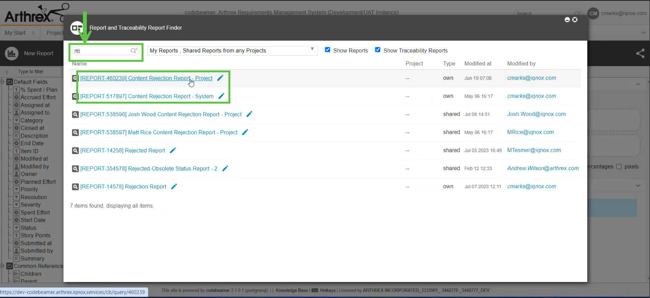Click edit pencil for Rejected-Obsolete Status Report - 2
Screen dimensions: 650x298
(225, 169)
